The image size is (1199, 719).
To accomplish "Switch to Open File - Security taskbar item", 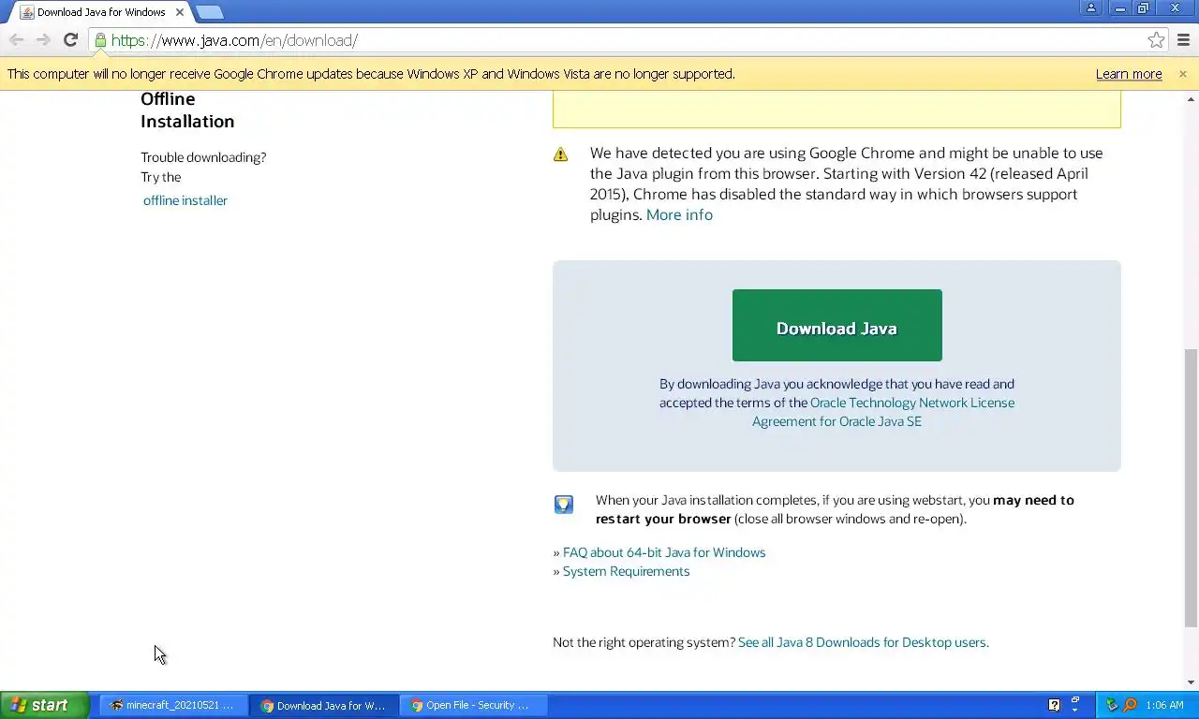I will 473,705.
